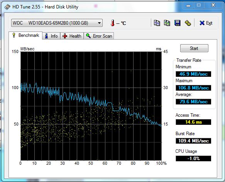This screenshot has height=182, width=225.
Task: Click the Burst Rate 109.4 MB/sec value
Action: [193, 141]
